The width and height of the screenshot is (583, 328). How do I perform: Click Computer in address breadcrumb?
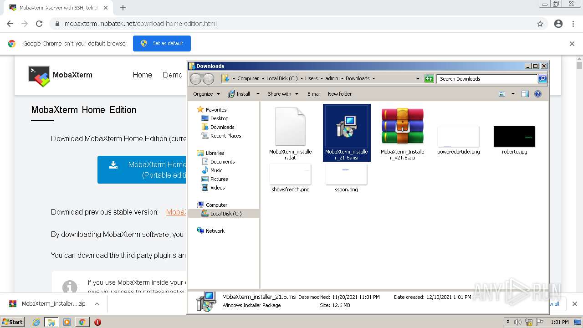248,78
